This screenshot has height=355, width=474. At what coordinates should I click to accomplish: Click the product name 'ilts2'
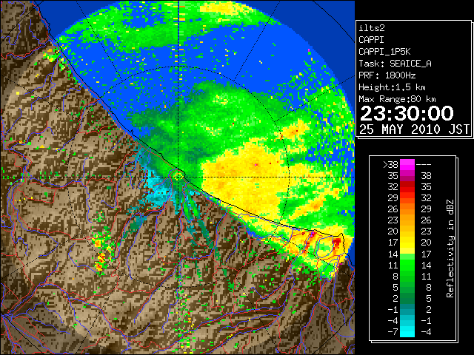point(372,28)
